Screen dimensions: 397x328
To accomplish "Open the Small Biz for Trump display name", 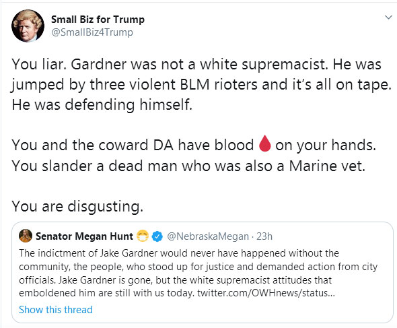I will [x=98, y=20].
